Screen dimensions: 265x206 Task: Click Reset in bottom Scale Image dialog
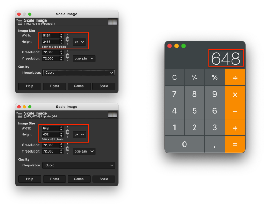pos(54,179)
